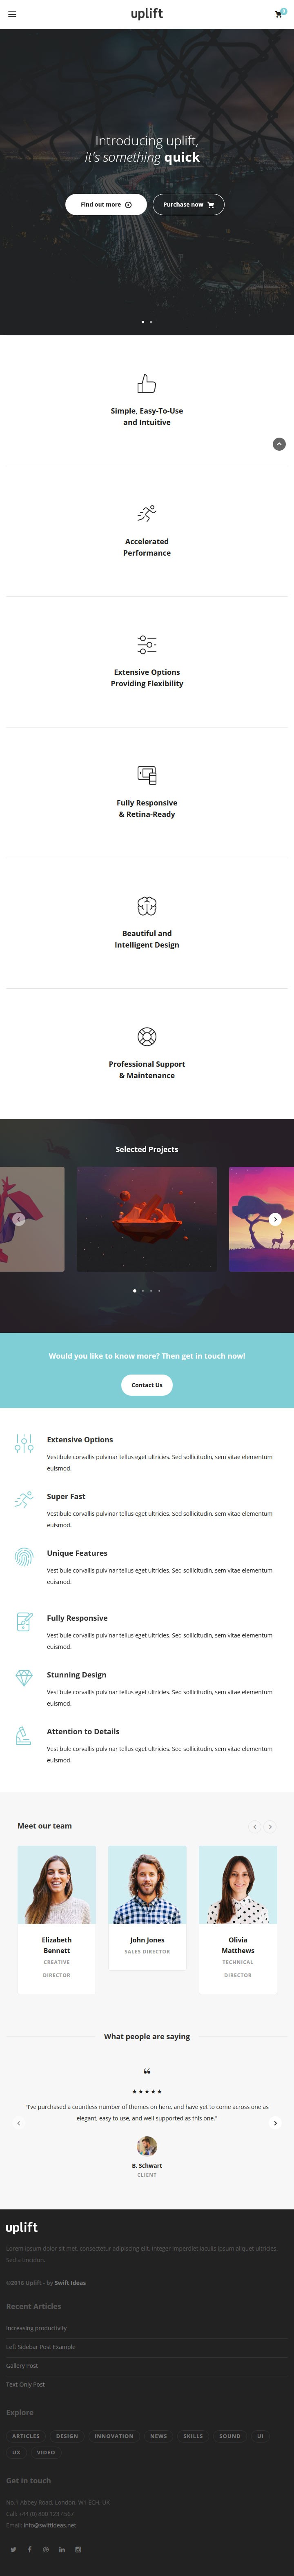Open the shopping cart icon
This screenshot has width=294, height=2576.
pyautogui.click(x=278, y=14)
